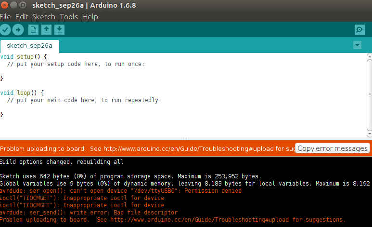372x227 pixels.
Task: Click 'Bad file descriptor' error line
Action: (x=89, y=213)
